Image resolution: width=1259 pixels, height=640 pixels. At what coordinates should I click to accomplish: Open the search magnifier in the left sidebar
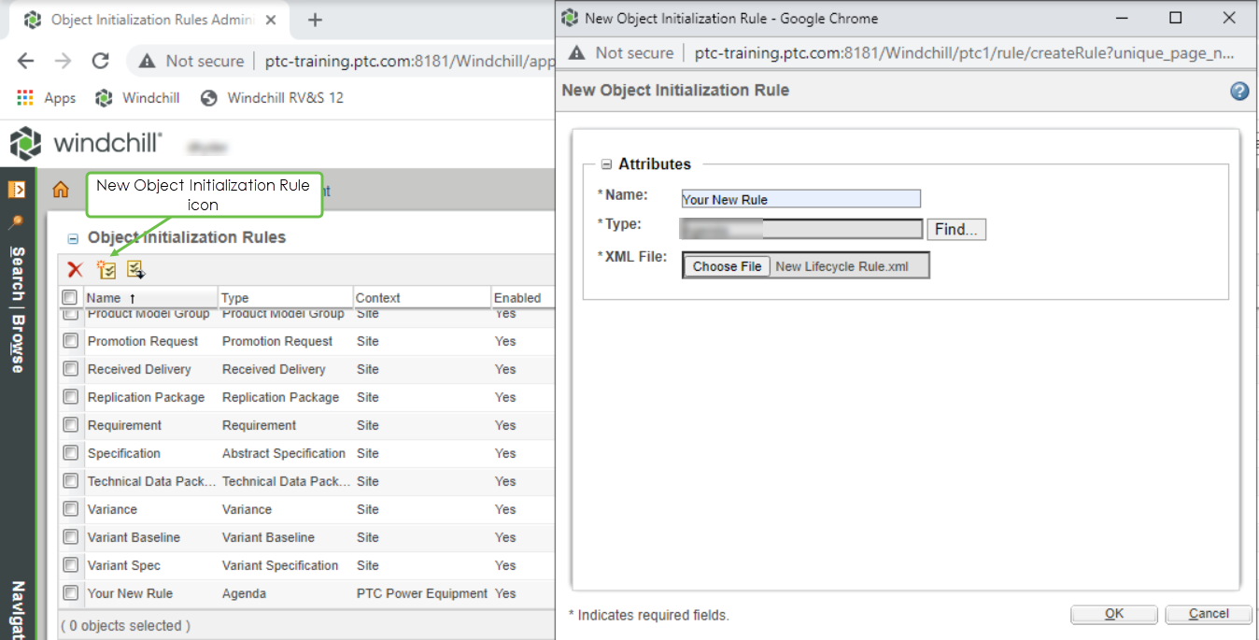point(19,222)
